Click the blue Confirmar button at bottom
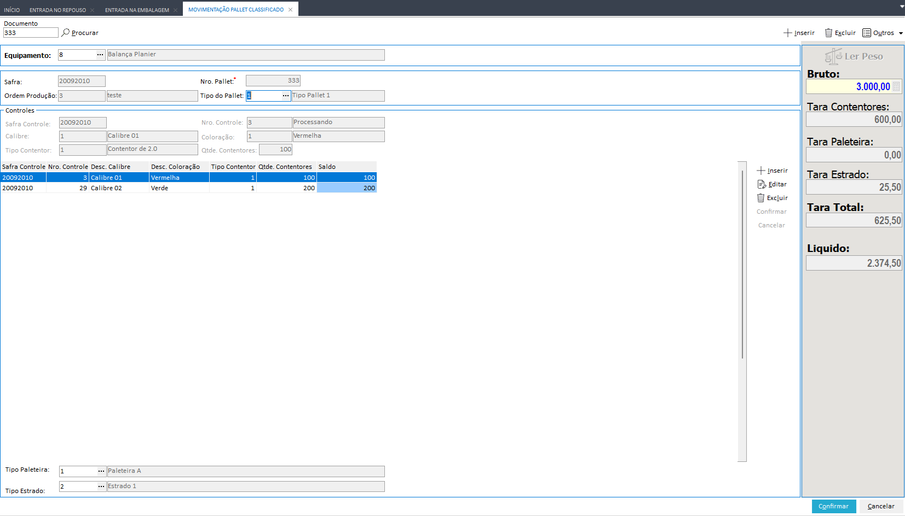The width and height of the screenshot is (905, 516). (833, 506)
